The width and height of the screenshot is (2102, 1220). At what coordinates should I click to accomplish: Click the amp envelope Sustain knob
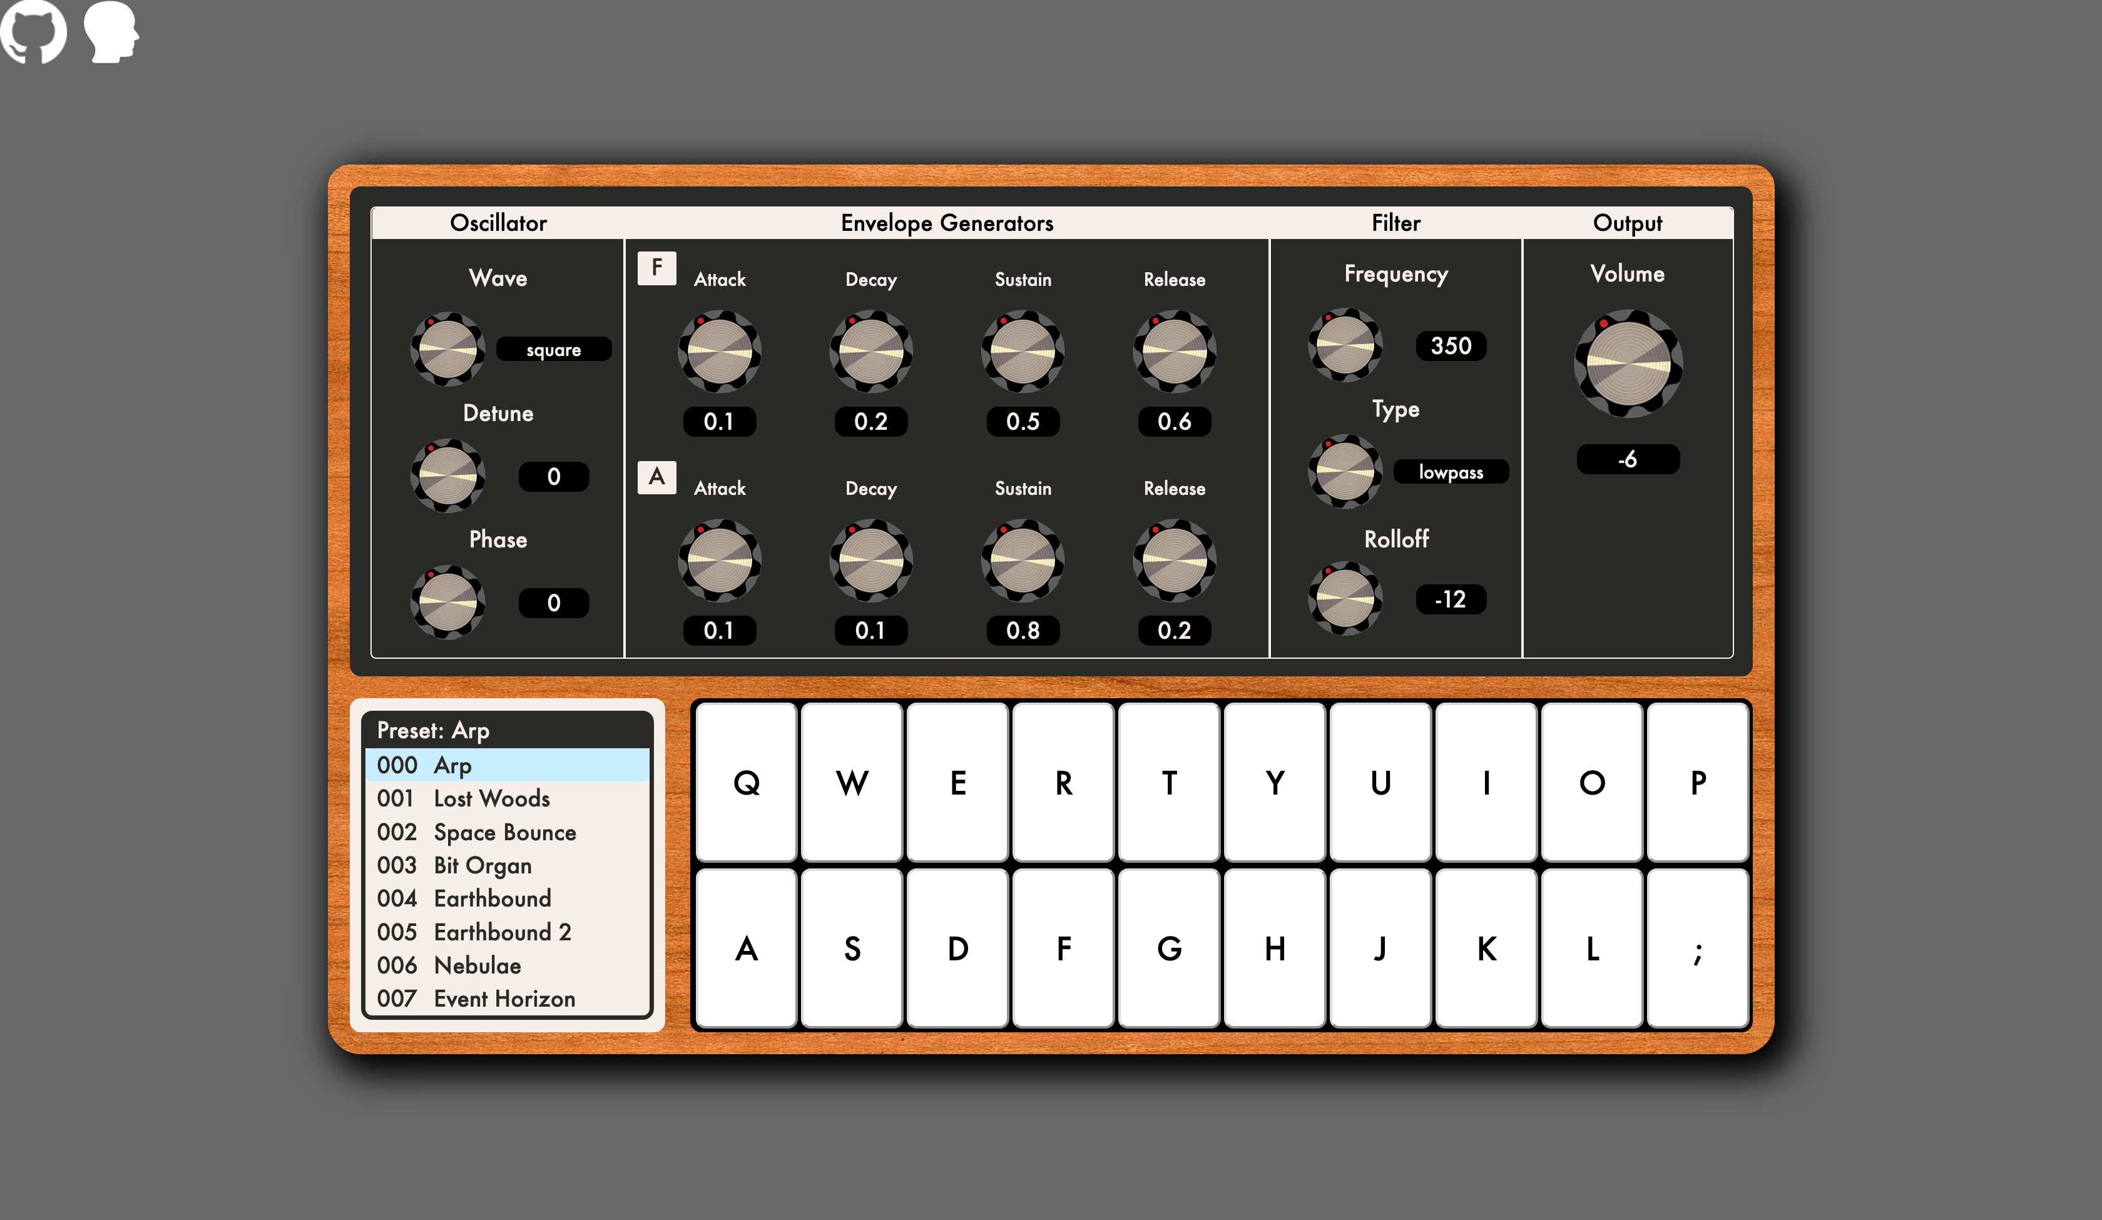(x=1023, y=561)
